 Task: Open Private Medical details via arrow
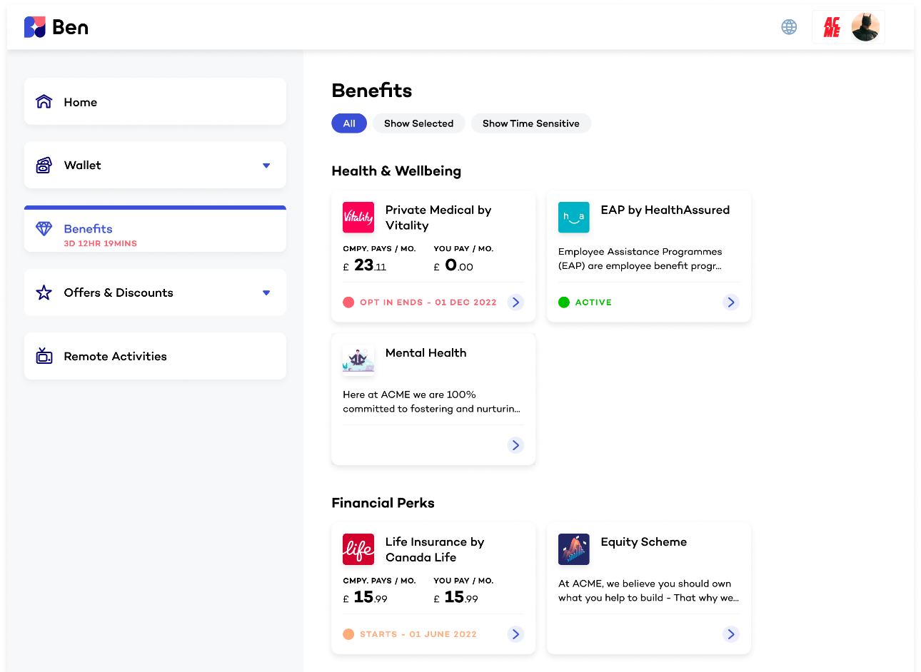click(515, 302)
